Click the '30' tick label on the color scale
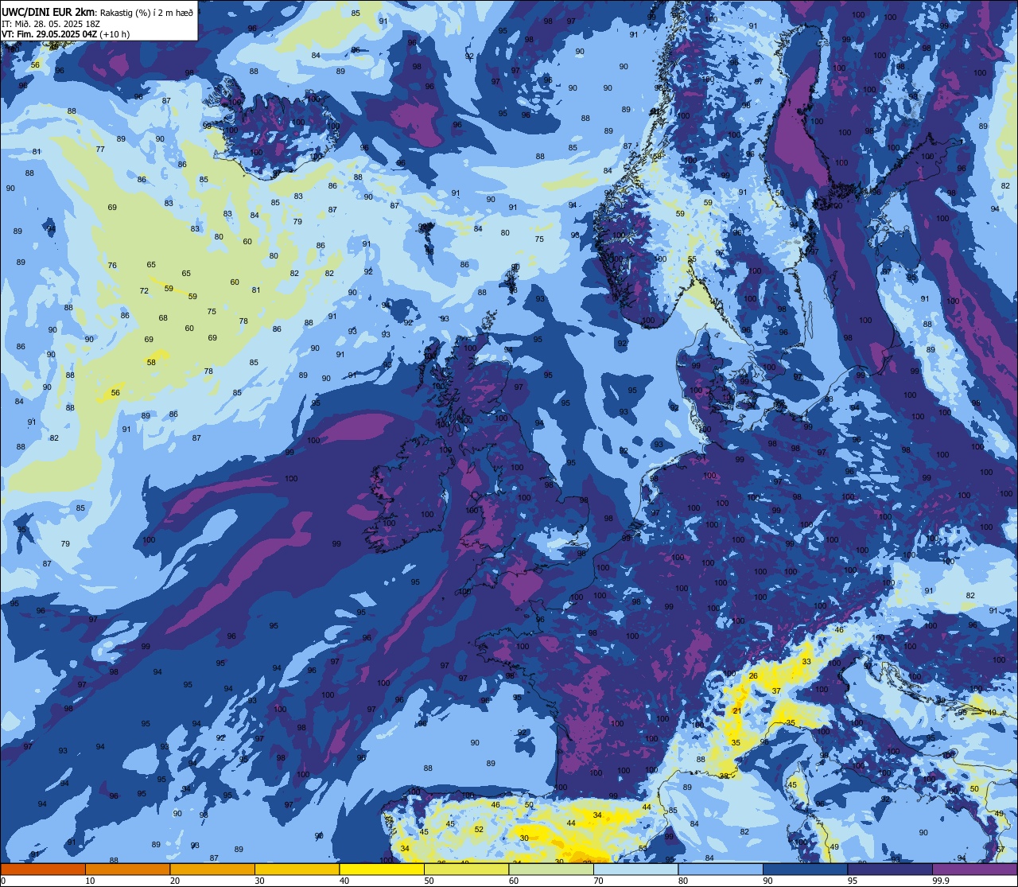Screen dimensions: 1018x887 pyautogui.click(x=259, y=881)
